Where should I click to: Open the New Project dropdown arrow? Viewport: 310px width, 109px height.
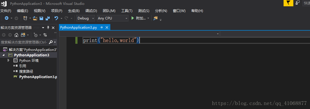[x=30, y=18]
